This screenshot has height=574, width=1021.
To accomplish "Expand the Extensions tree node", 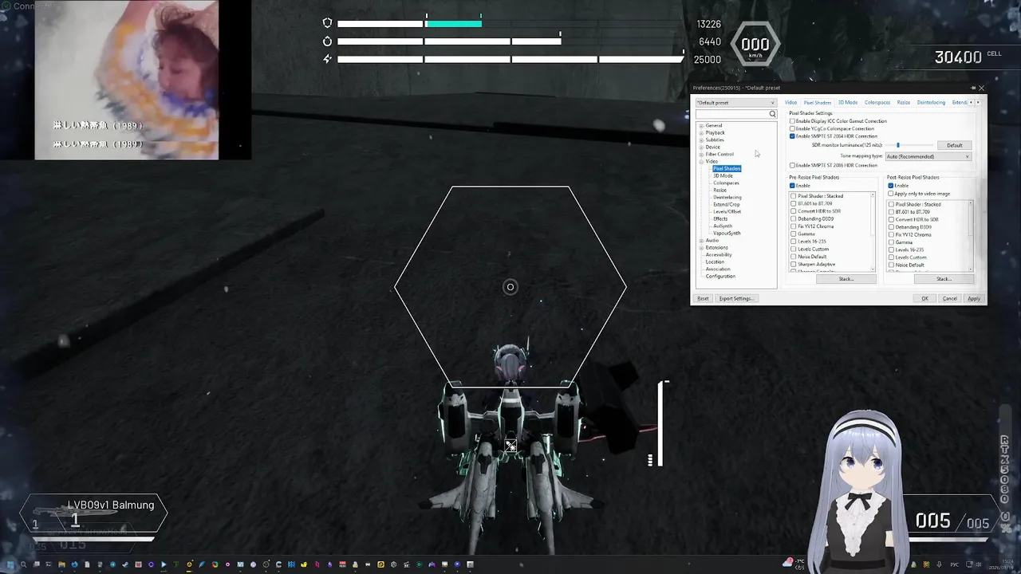I will click(x=701, y=248).
